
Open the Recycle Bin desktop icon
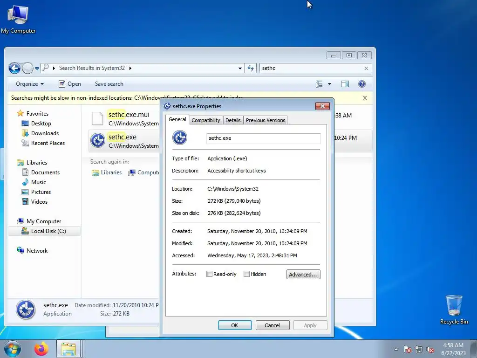coord(454,310)
